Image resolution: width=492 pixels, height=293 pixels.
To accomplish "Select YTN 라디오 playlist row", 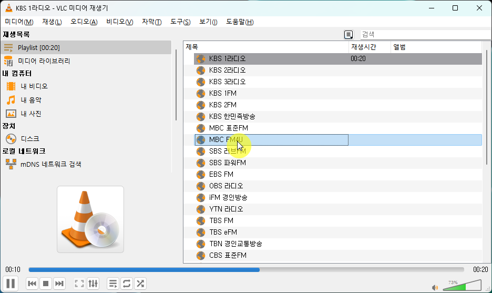I will [x=338, y=209].
